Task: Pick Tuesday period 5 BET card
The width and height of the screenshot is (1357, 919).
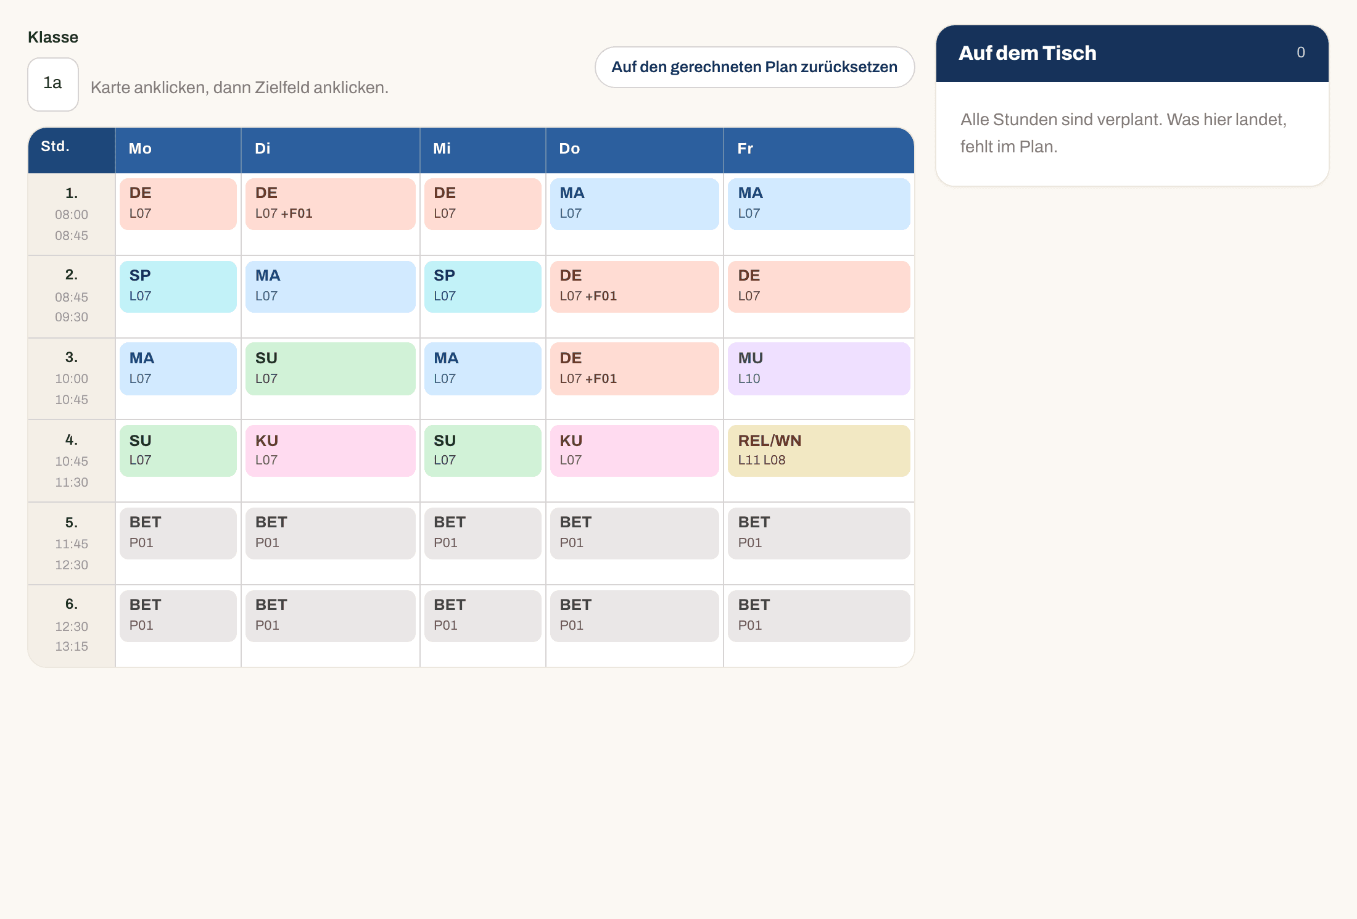Action: coord(331,534)
